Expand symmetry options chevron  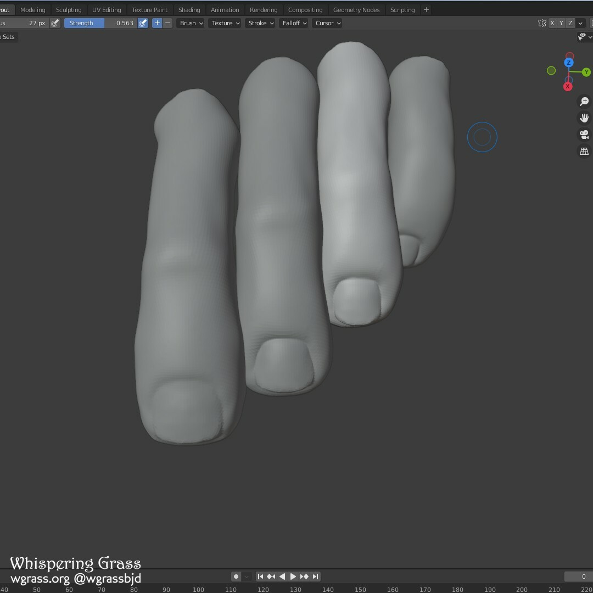coord(580,23)
